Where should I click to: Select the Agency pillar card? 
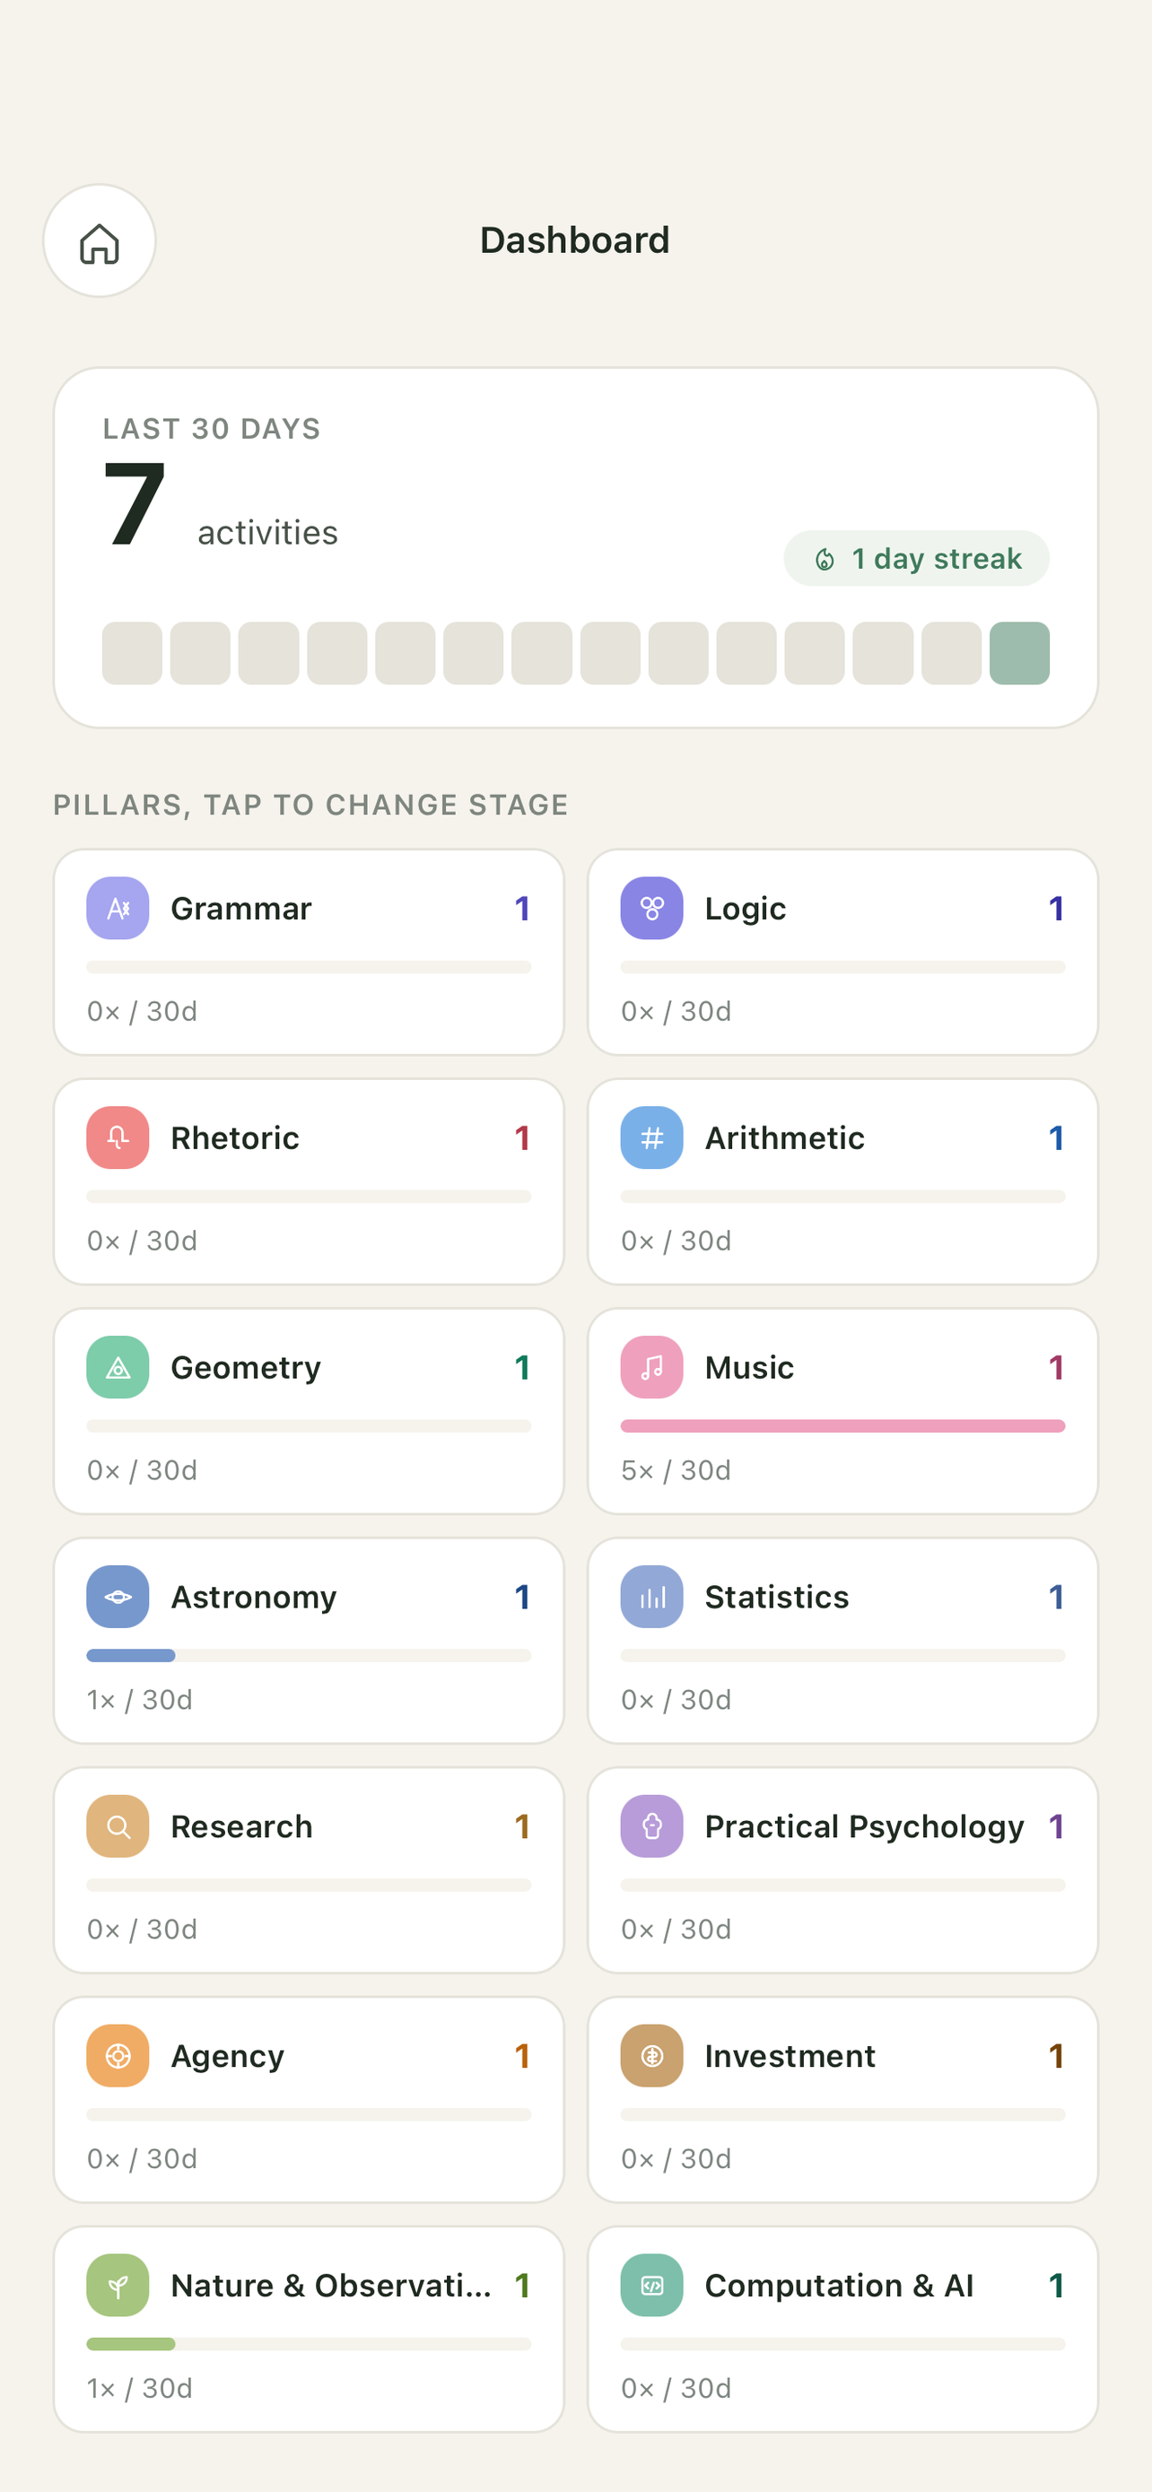click(309, 2099)
